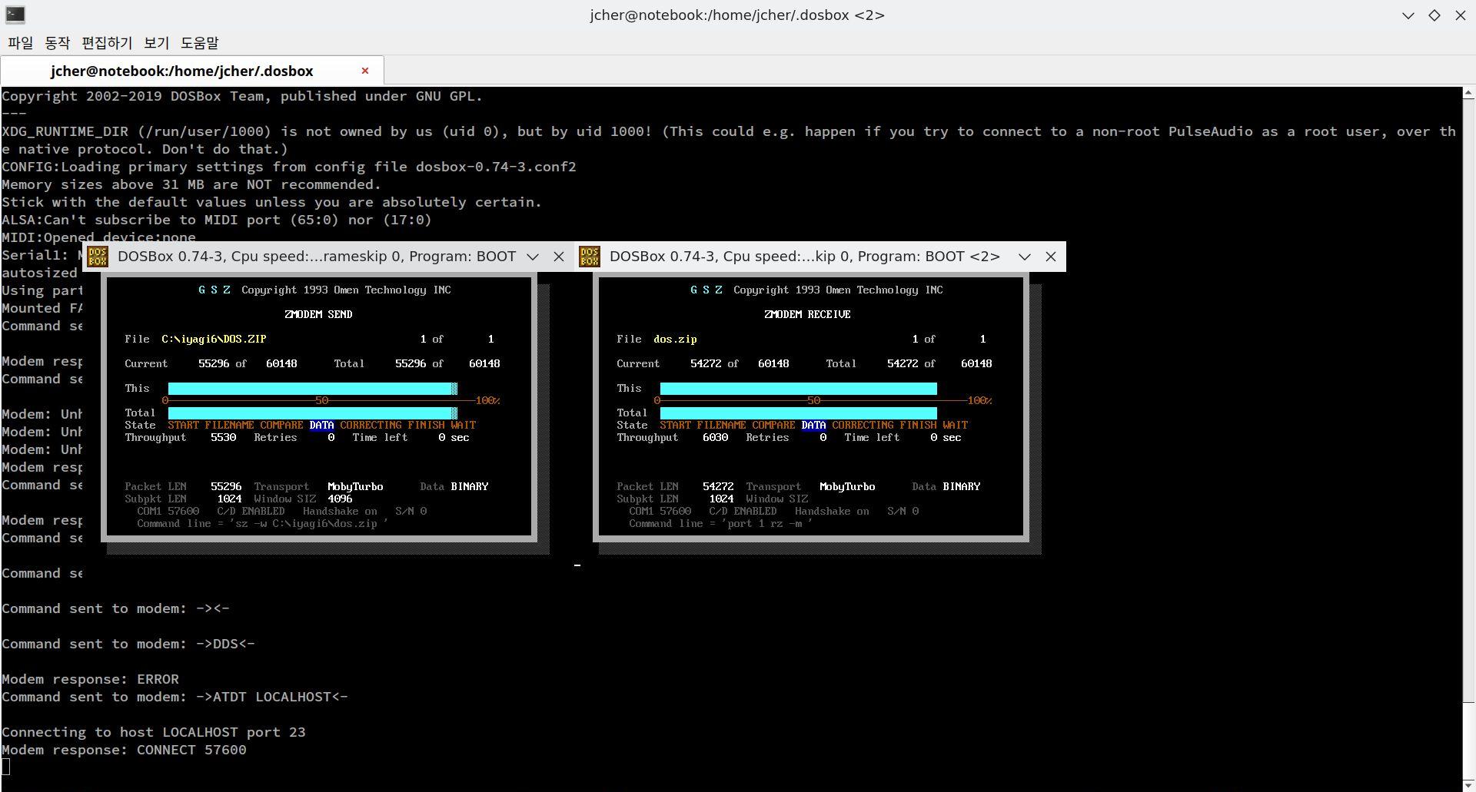Click highlighted DATA state in the send window
This screenshot has width=1476, height=792.
pyautogui.click(x=321, y=425)
